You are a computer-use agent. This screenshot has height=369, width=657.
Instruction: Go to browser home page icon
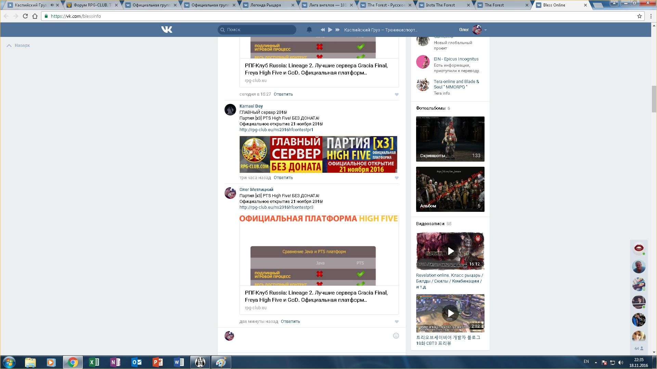tap(35, 16)
